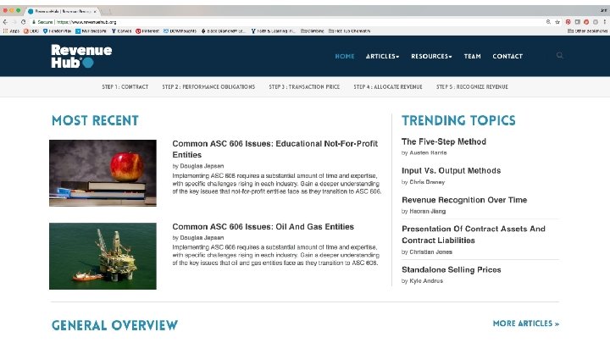Open The Five-Step Method topic
Screen dimensions: 610x343
click(444, 141)
